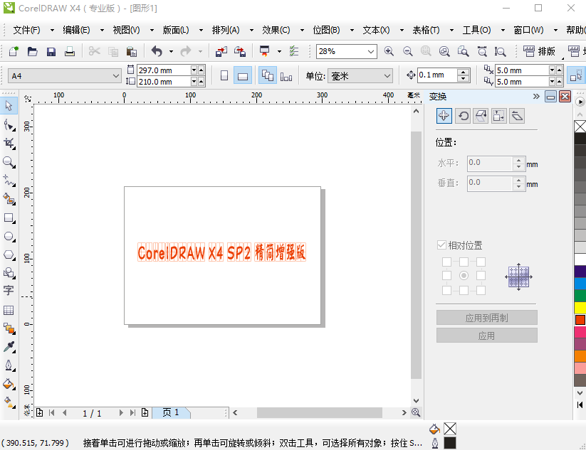Select the Basic Shapes tool
The image size is (586, 450).
[9, 273]
